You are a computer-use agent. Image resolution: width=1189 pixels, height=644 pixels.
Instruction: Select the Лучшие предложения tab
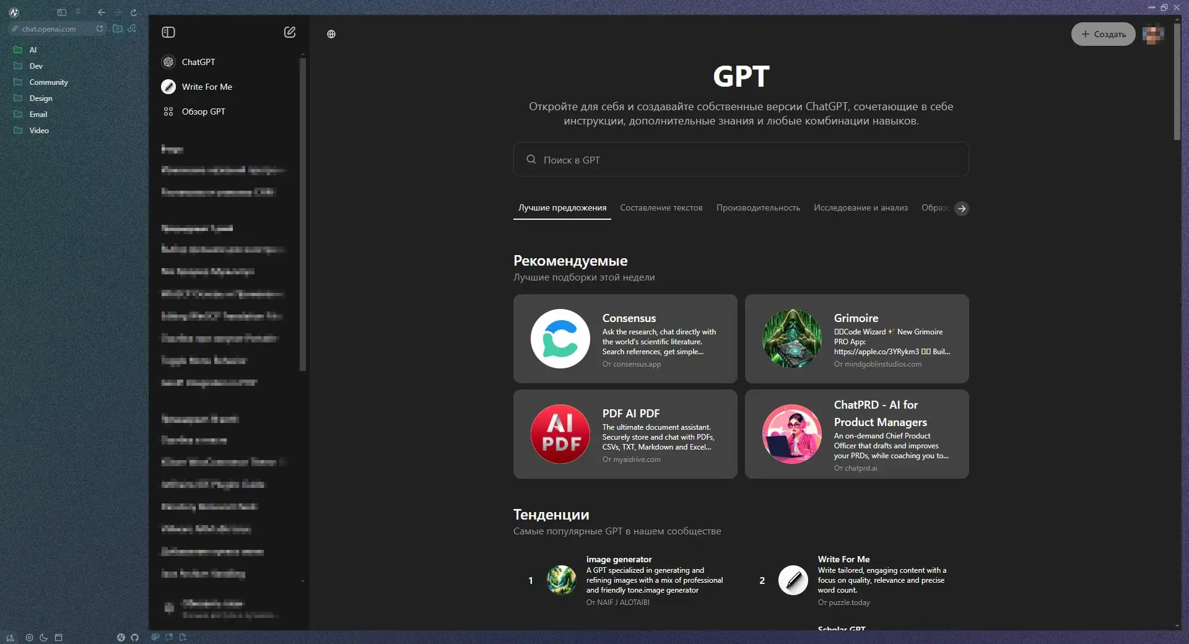(x=562, y=208)
